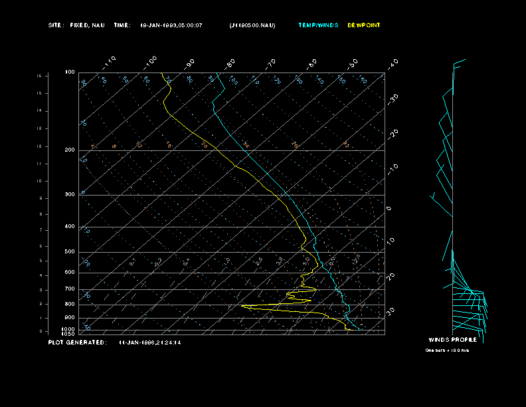526x407 pixels.
Task: Click the 200 pressure level label
Action: [70, 150]
